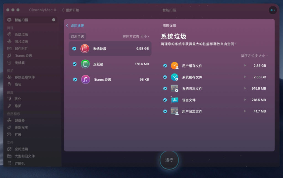Click 重新开始 in the title bar

[x=70, y=10]
